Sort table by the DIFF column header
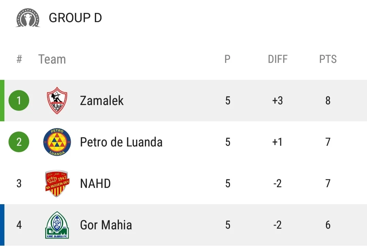 click(278, 59)
